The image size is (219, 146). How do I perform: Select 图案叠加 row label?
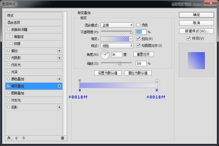18,93
